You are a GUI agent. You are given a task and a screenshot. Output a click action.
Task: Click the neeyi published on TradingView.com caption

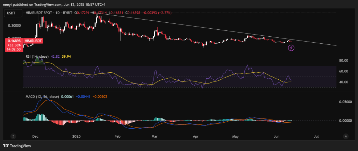point(54,5)
